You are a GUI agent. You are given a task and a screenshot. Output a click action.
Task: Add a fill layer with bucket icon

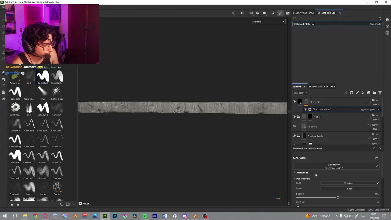[x=363, y=93]
